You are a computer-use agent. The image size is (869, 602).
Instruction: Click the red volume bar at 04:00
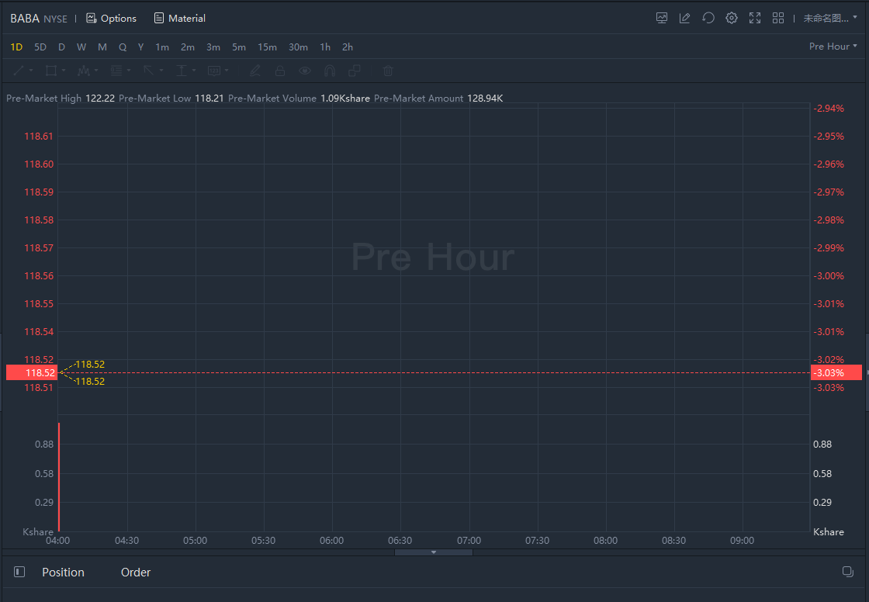point(59,477)
